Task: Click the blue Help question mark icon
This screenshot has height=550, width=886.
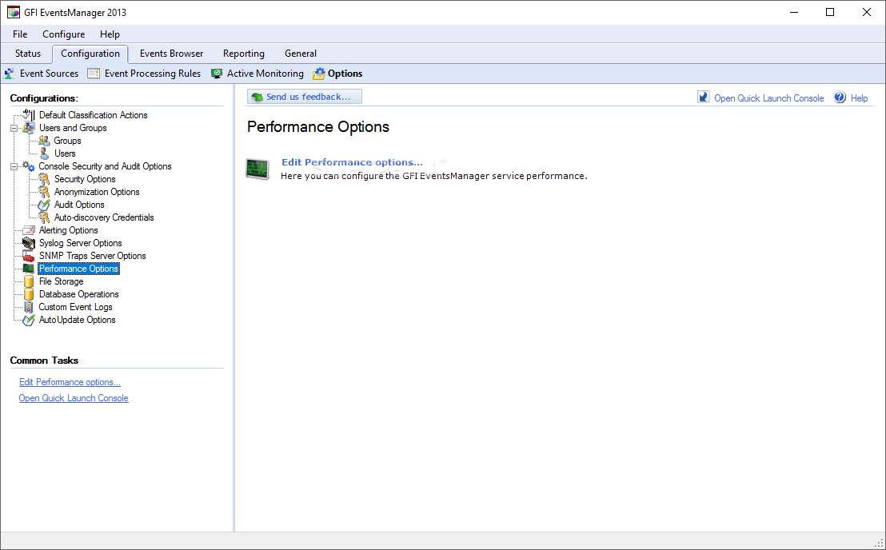Action: pyautogui.click(x=840, y=97)
